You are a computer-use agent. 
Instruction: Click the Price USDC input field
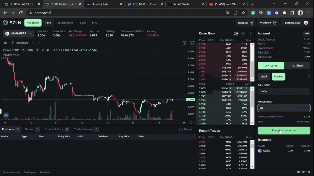point(284,91)
